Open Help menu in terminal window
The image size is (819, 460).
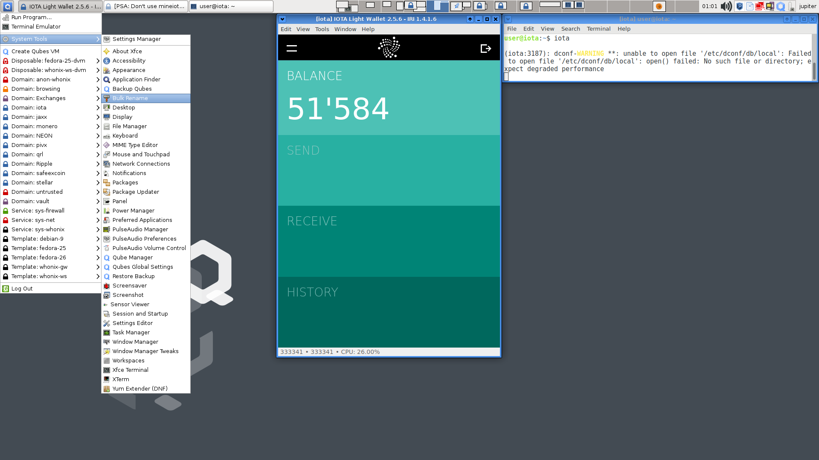click(624, 29)
